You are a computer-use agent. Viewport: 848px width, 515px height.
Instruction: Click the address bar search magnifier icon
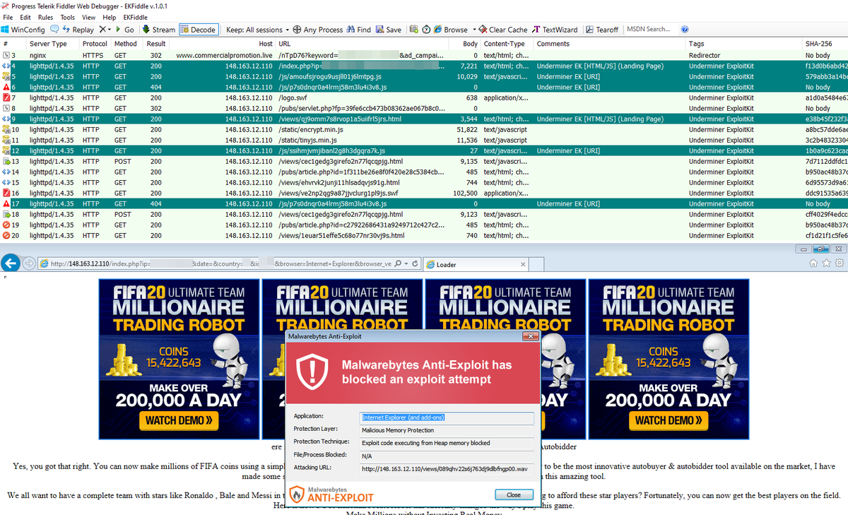click(x=397, y=264)
